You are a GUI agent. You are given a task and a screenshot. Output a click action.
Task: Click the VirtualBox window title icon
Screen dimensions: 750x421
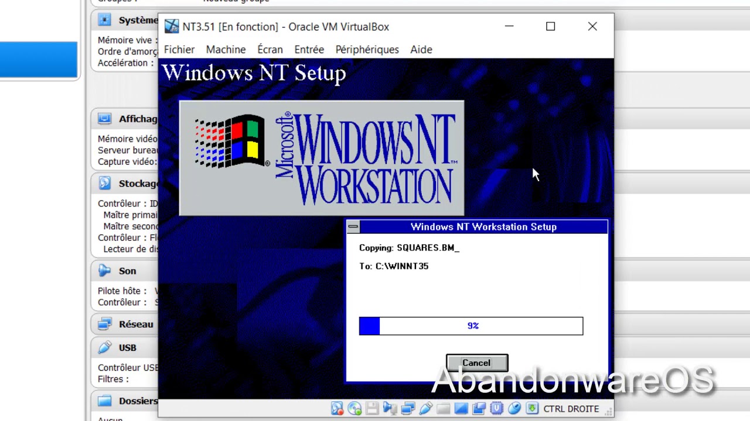[x=171, y=26]
